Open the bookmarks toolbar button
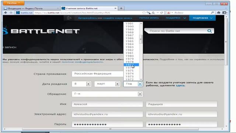This screenshot has width=236, height=133. click(x=225, y=13)
